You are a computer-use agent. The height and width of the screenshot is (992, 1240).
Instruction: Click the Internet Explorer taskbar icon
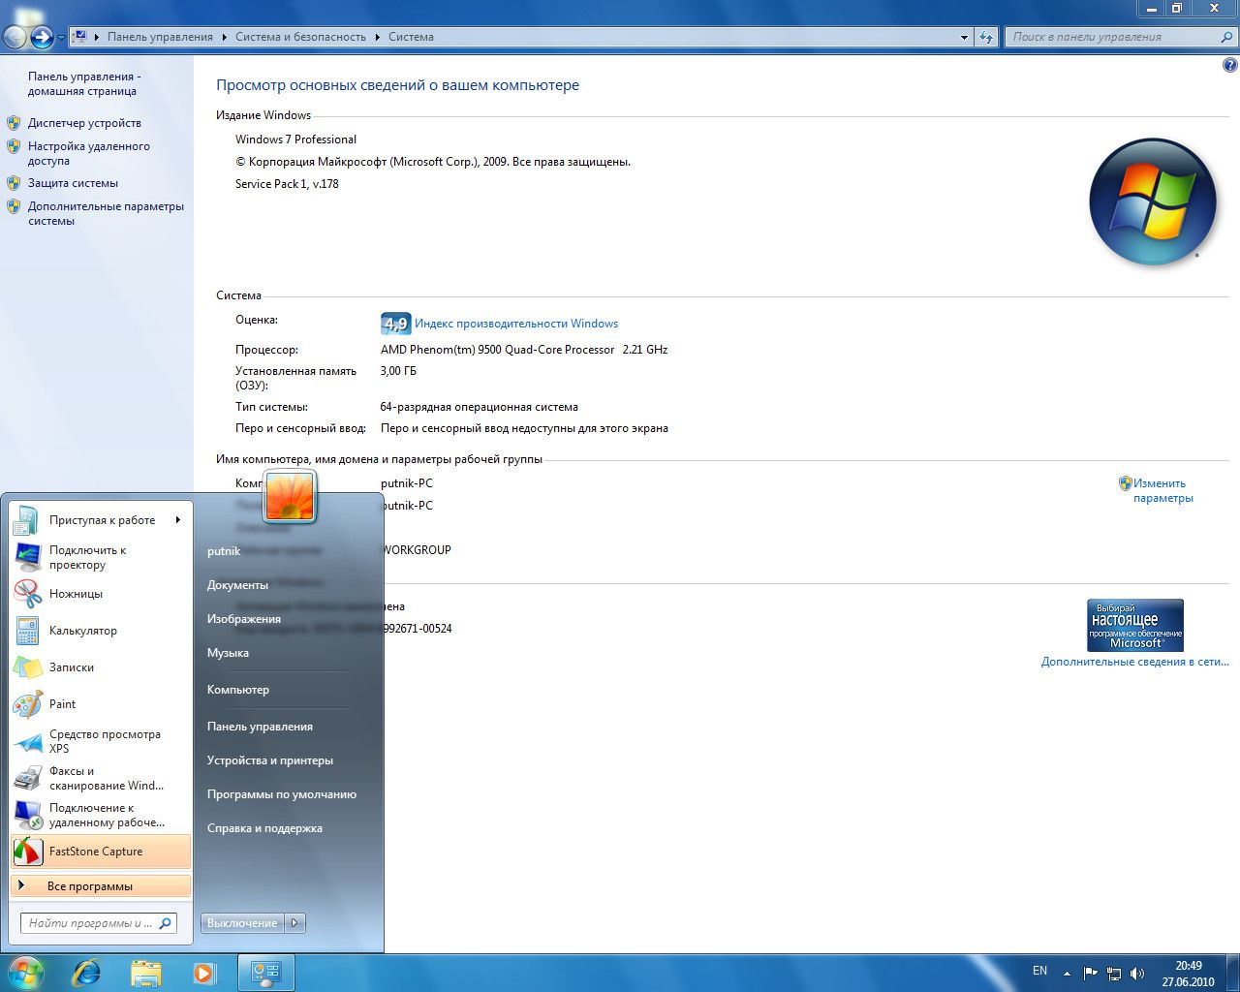click(86, 973)
